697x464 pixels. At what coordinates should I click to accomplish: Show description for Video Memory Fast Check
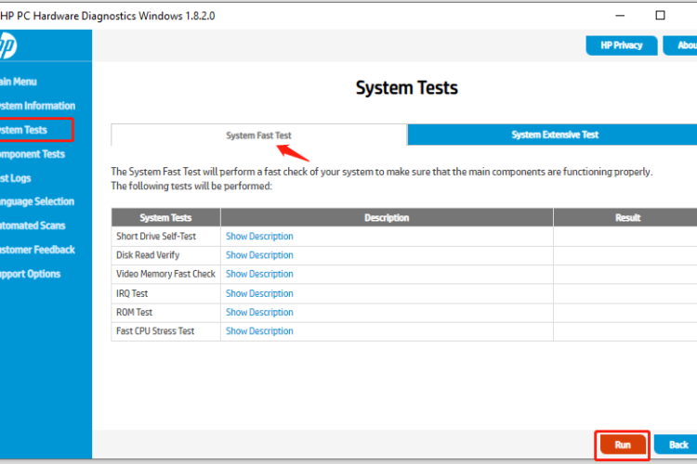click(259, 275)
